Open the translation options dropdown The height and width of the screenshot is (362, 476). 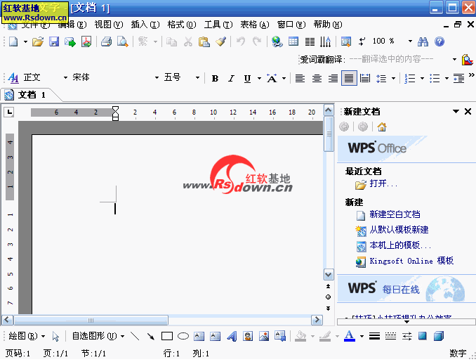(454, 59)
